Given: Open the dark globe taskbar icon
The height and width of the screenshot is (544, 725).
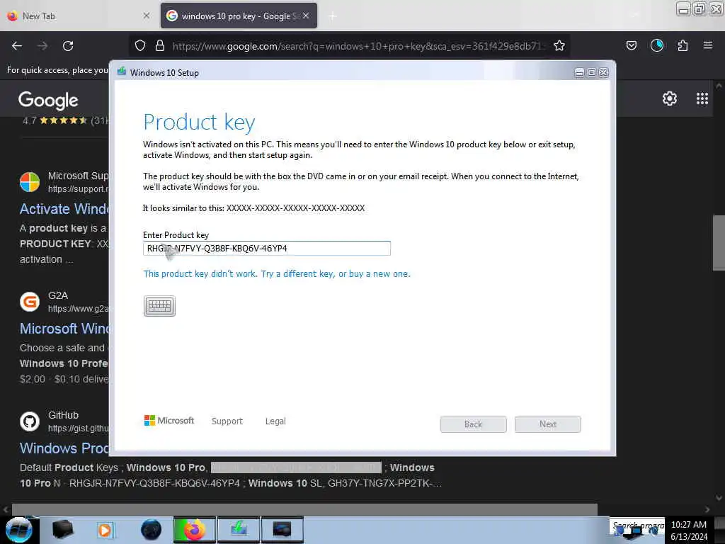Looking at the screenshot, I should point(152,530).
